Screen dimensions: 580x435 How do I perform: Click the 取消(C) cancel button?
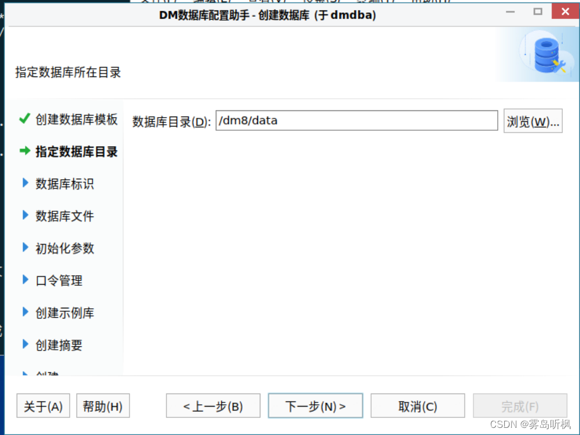pyautogui.click(x=418, y=406)
